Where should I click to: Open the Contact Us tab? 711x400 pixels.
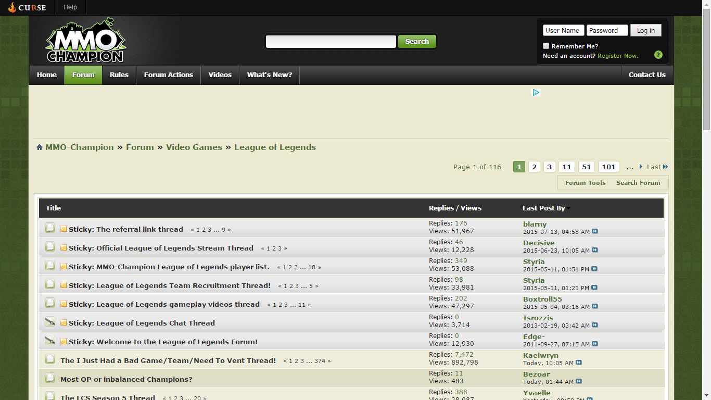pos(647,75)
